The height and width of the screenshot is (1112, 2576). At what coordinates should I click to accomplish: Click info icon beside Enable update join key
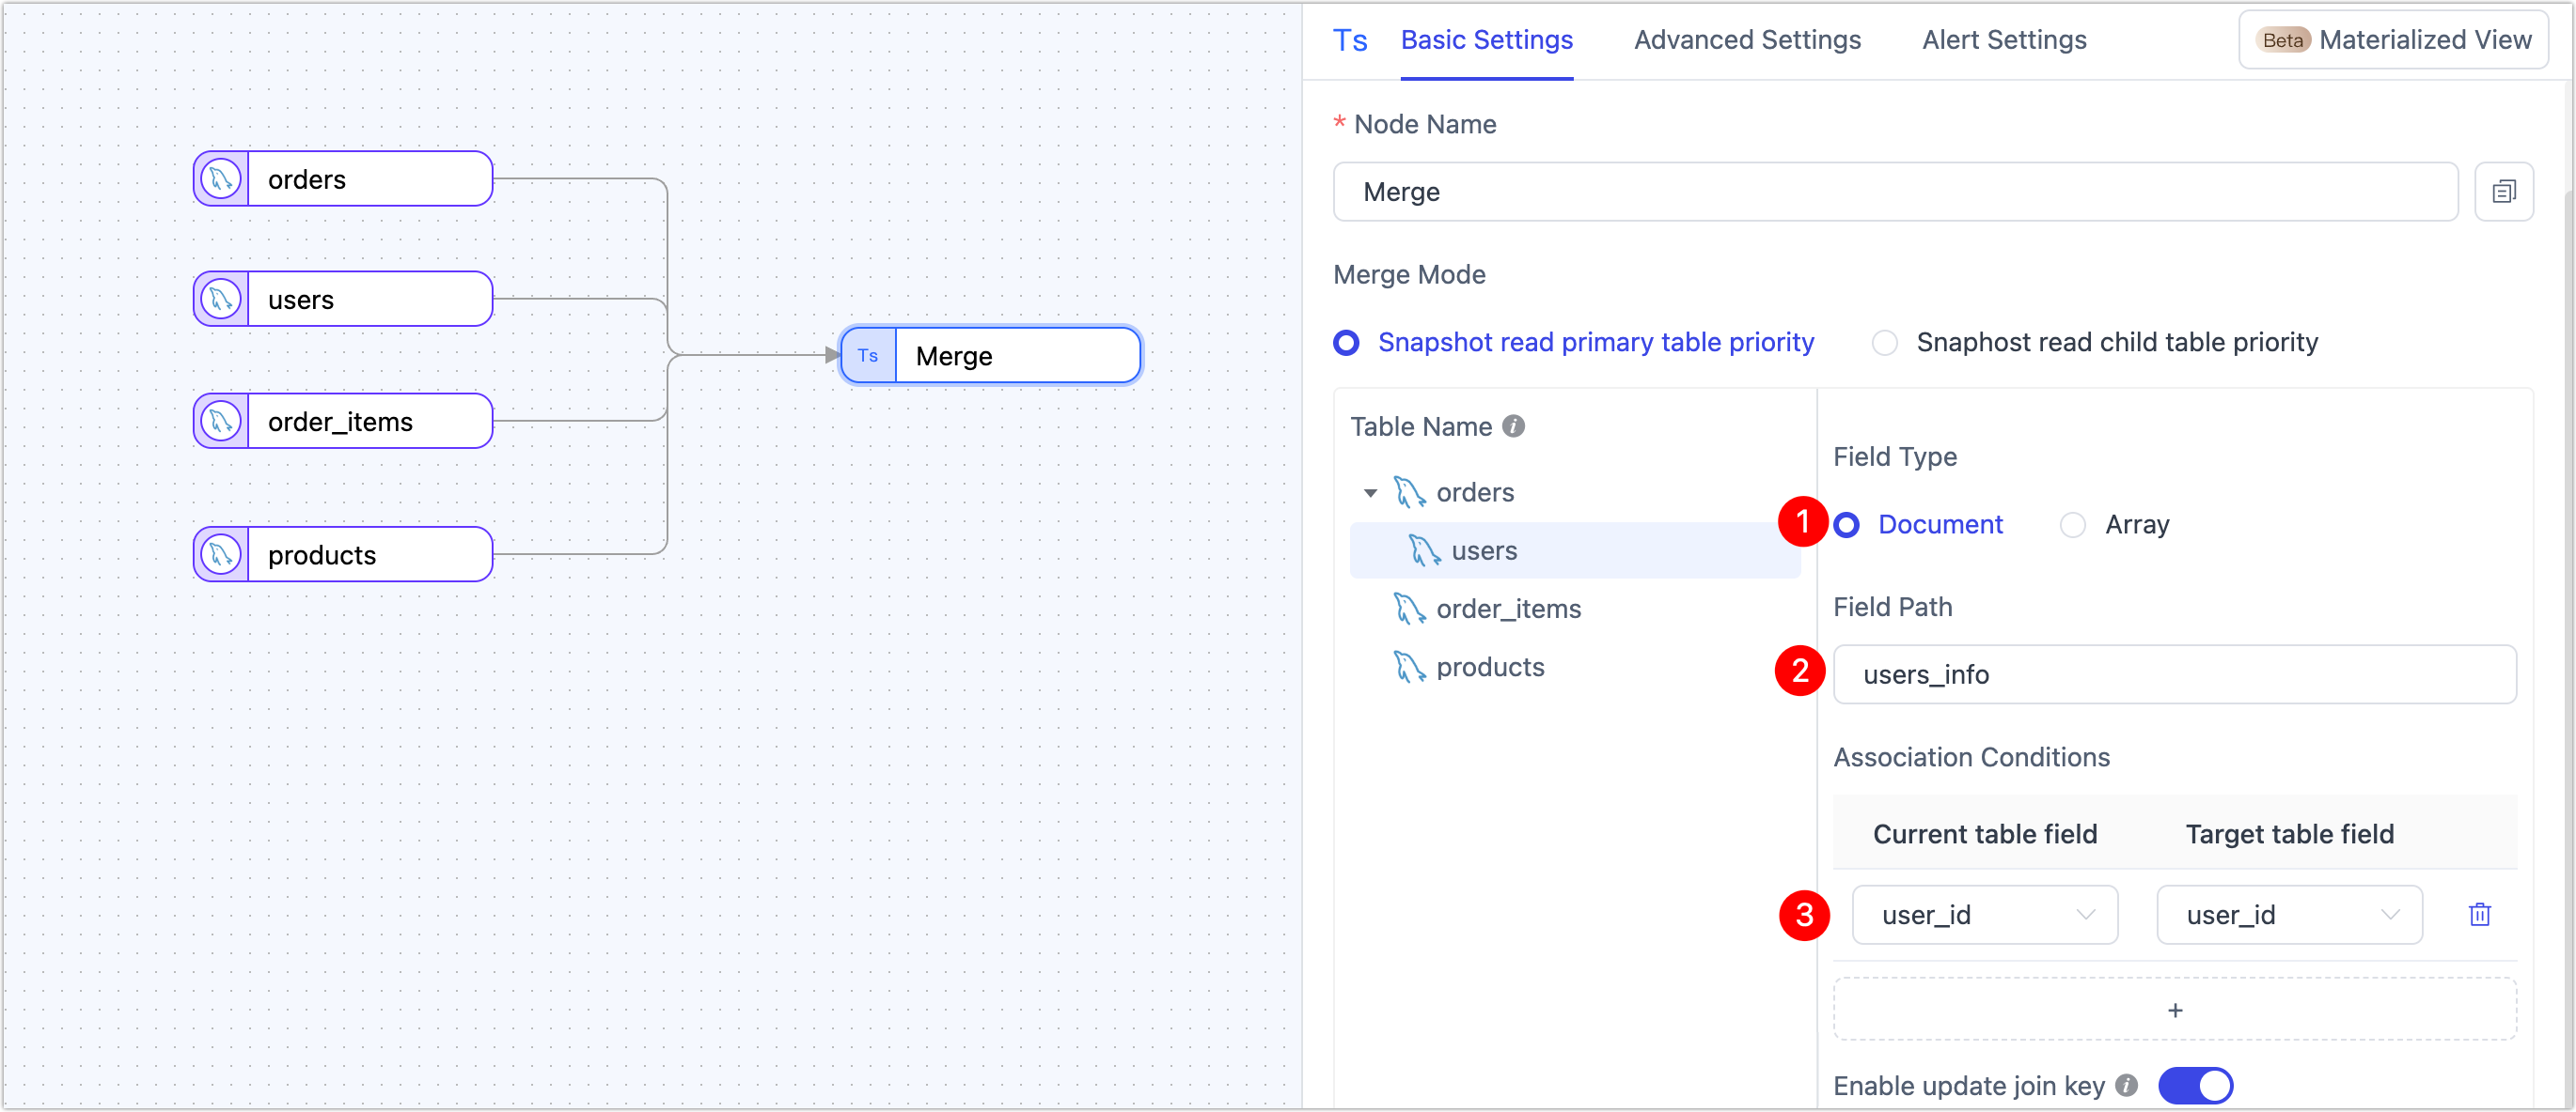(2128, 1085)
